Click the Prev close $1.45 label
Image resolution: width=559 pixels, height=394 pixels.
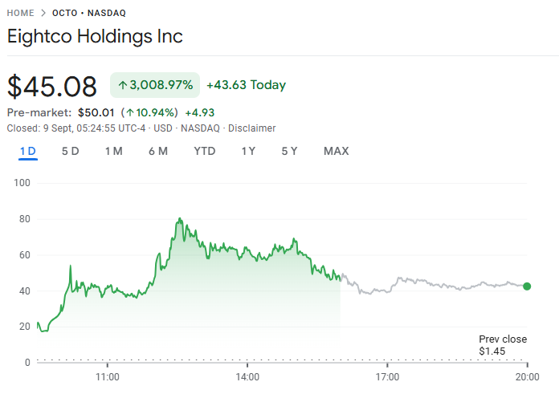[503, 345]
